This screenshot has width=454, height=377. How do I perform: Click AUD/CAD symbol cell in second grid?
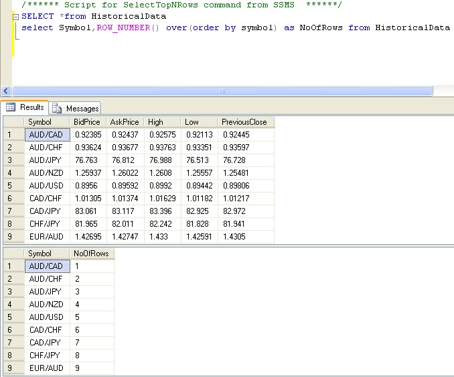tap(47, 266)
